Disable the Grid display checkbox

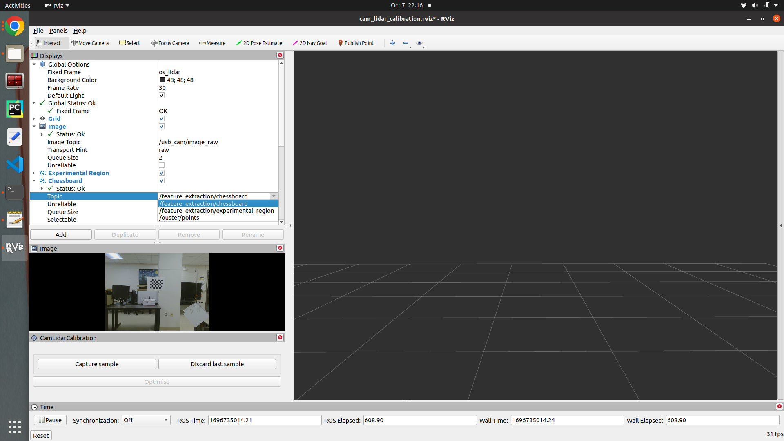(x=162, y=118)
